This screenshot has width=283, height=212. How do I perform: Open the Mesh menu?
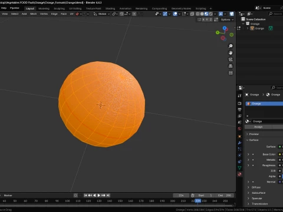click(x=33, y=14)
